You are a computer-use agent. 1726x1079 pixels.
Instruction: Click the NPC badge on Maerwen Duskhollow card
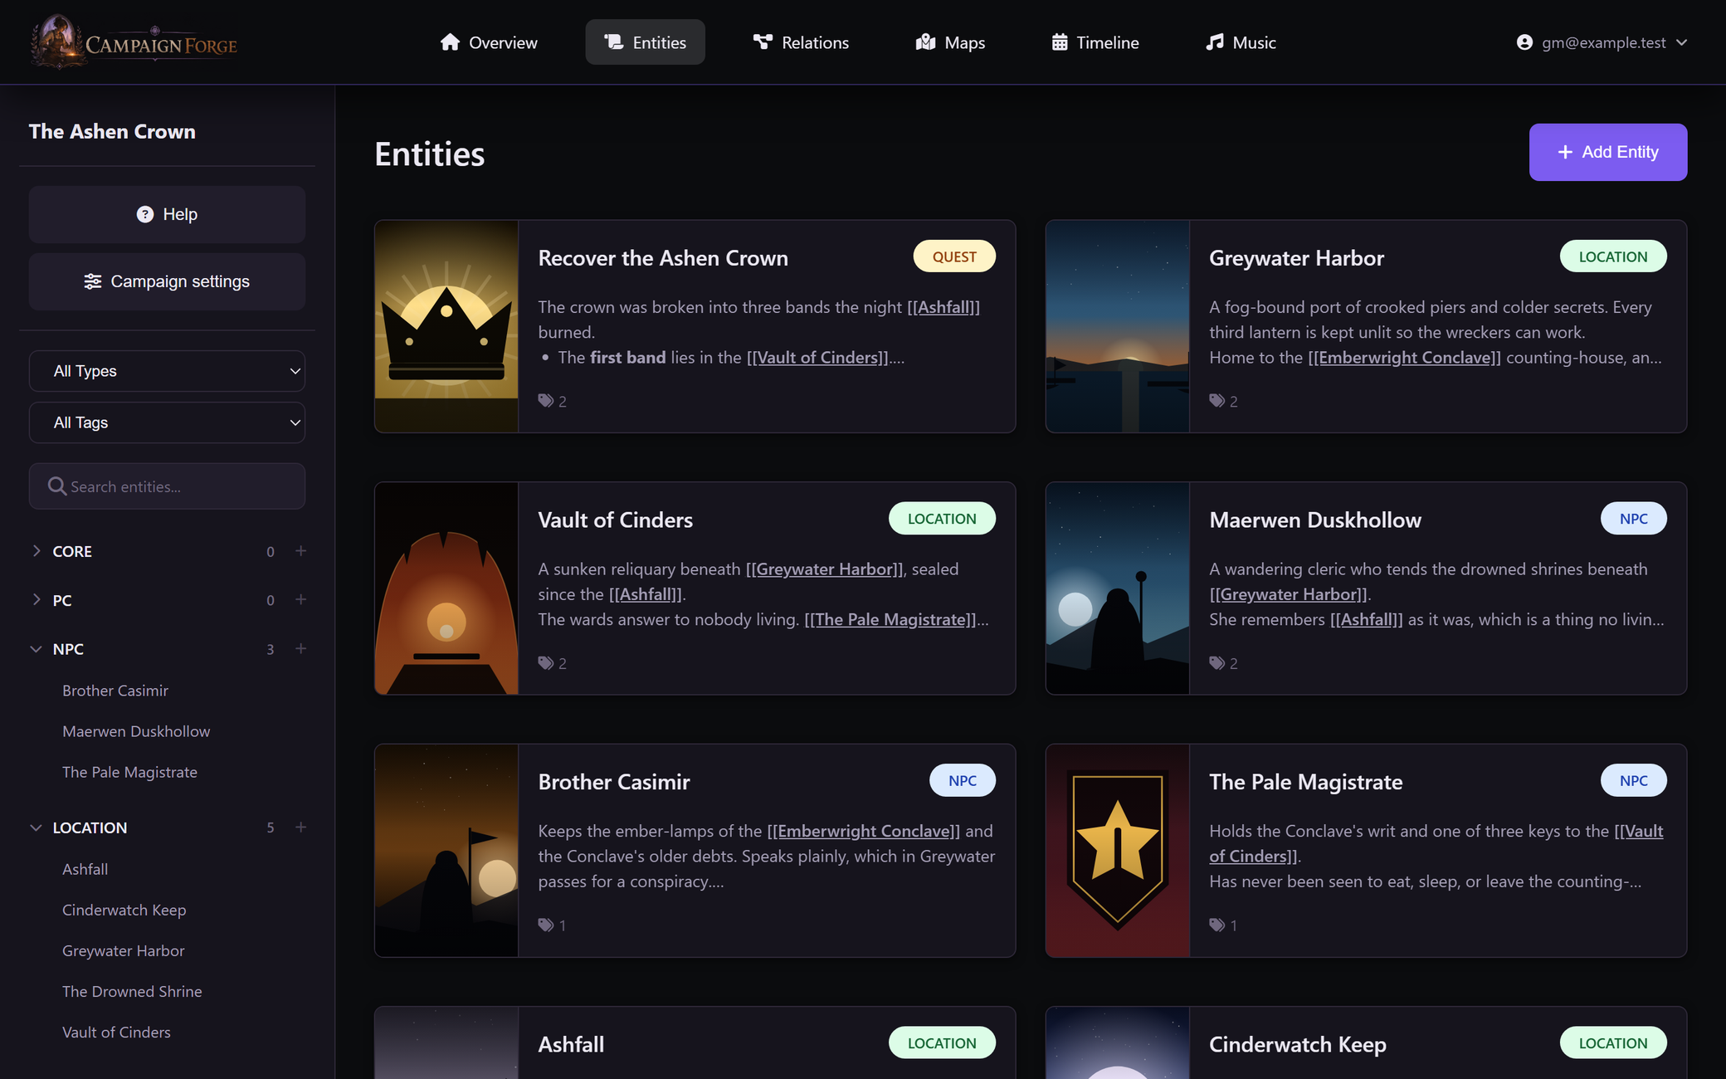point(1633,519)
